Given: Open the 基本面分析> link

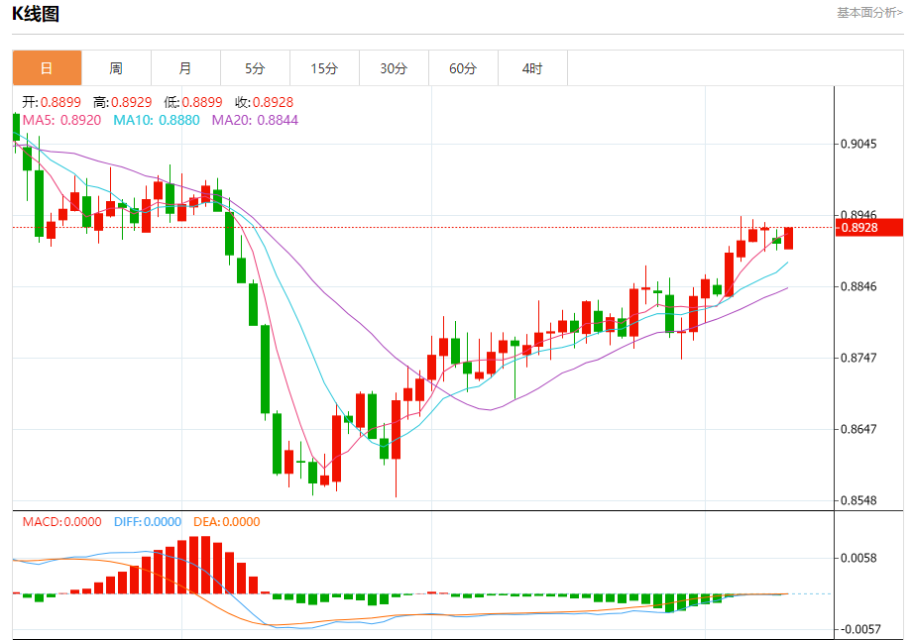Looking at the screenshot, I should click(870, 13).
